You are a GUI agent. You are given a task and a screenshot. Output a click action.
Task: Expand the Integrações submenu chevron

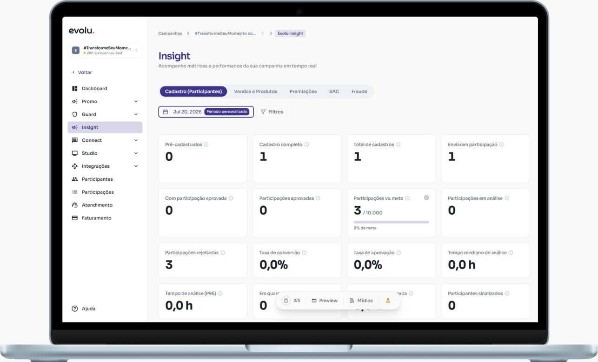[x=136, y=166]
